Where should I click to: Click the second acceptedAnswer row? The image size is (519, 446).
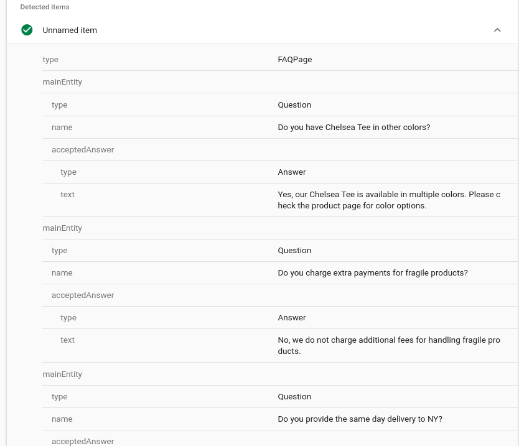tap(83, 295)
